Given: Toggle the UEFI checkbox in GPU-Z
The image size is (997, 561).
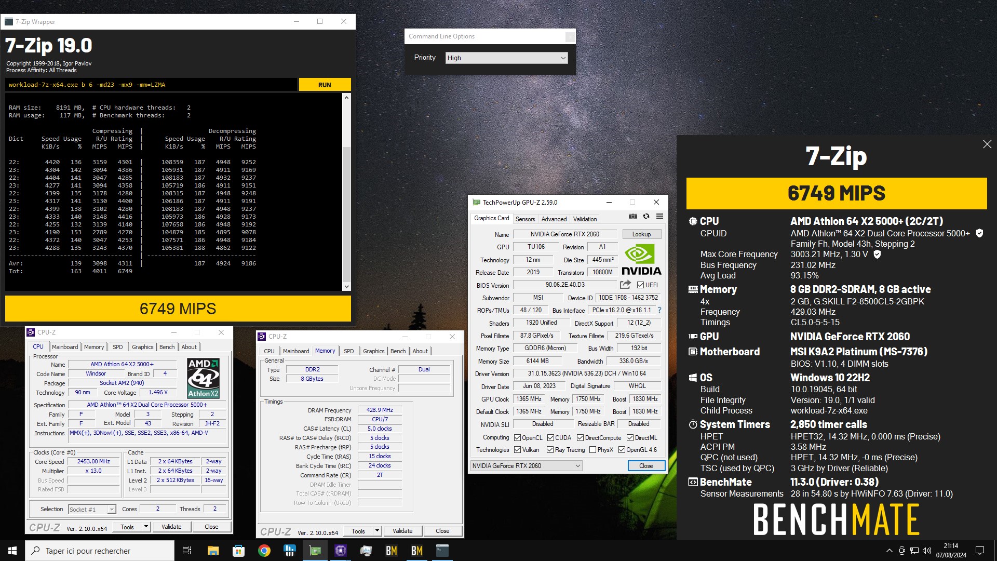Looking at the screenshot, I should pos(640,285).
